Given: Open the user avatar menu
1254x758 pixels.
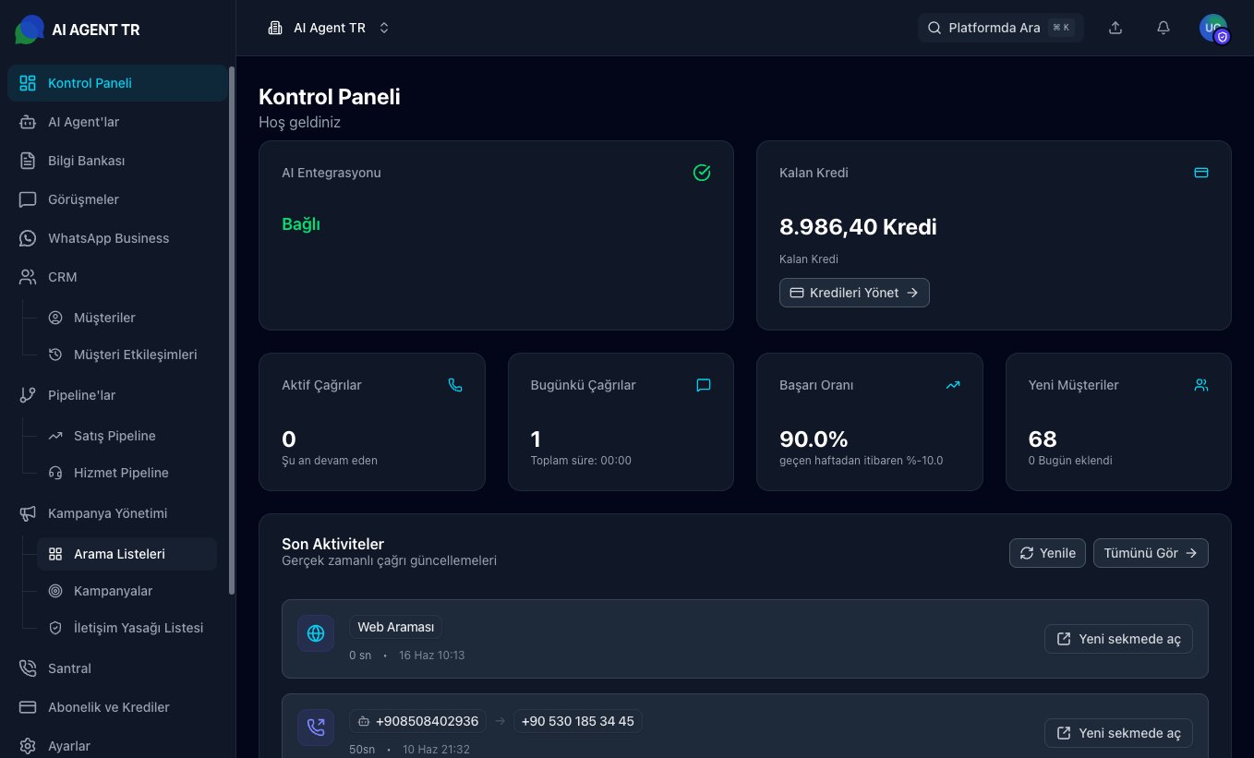Looking at the screenshot, I should pyautogui.click(x=1213, y=28).
